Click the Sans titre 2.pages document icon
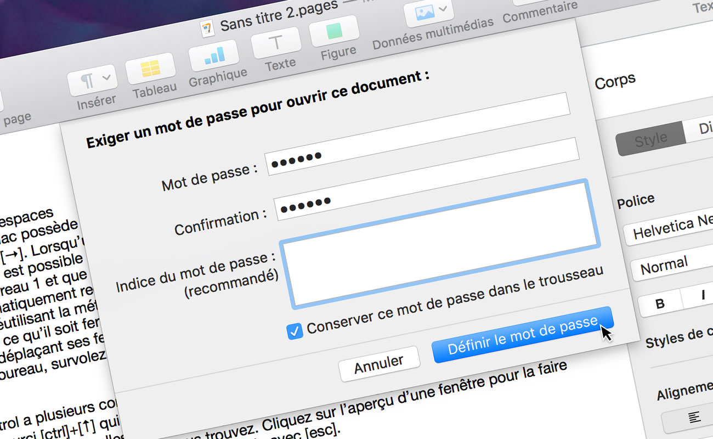This screenshot has height=439, width=713. [x=207, y=29]
